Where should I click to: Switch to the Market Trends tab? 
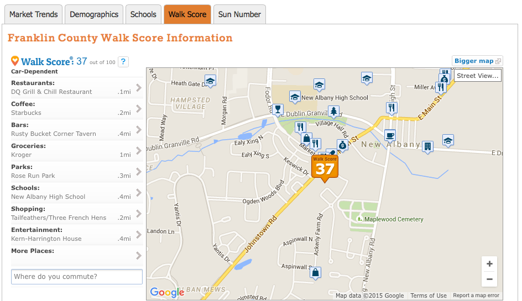coord(33,14)
